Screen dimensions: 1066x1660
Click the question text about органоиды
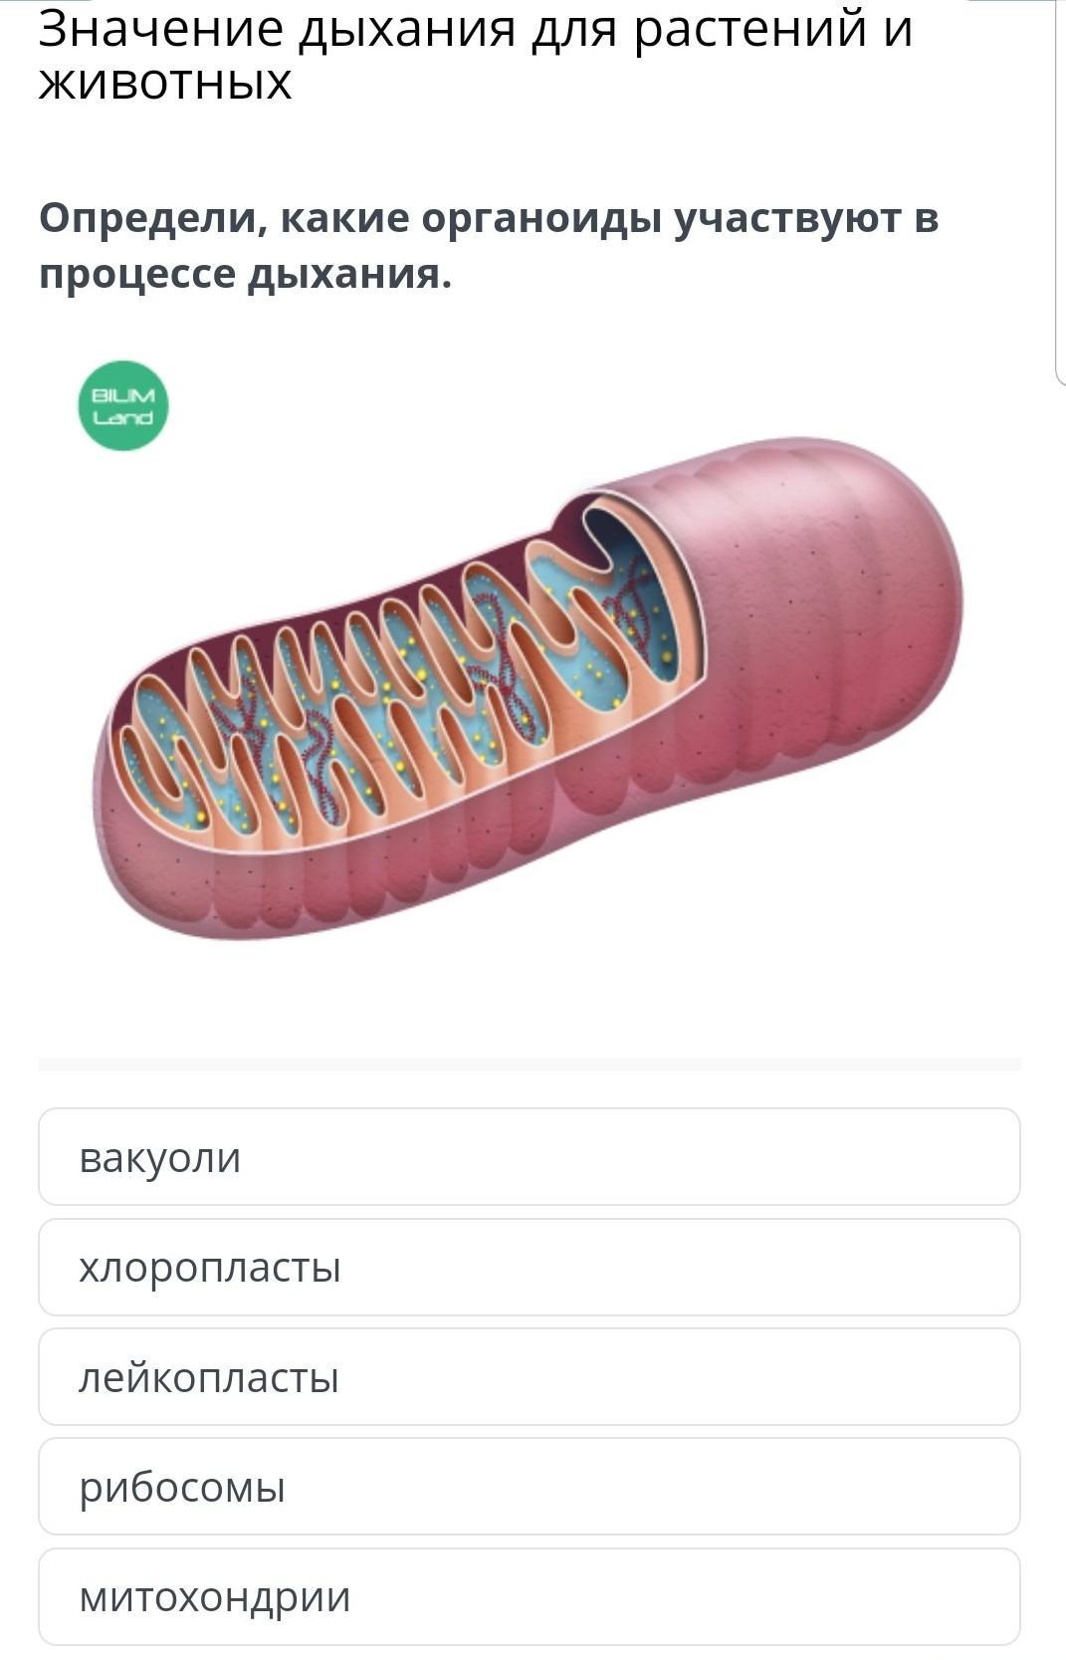click(x=489, y=245)
